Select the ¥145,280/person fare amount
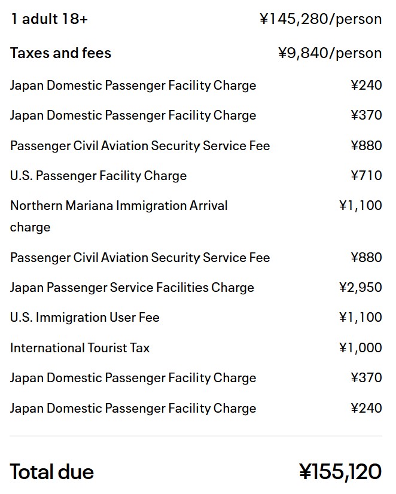The width and height of the screenshot is (396, 494). point(321,19)
